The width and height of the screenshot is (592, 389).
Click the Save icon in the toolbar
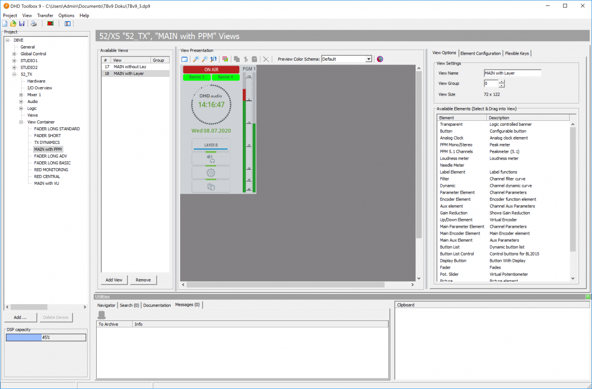pyautogui.click(x=22, y=23)
